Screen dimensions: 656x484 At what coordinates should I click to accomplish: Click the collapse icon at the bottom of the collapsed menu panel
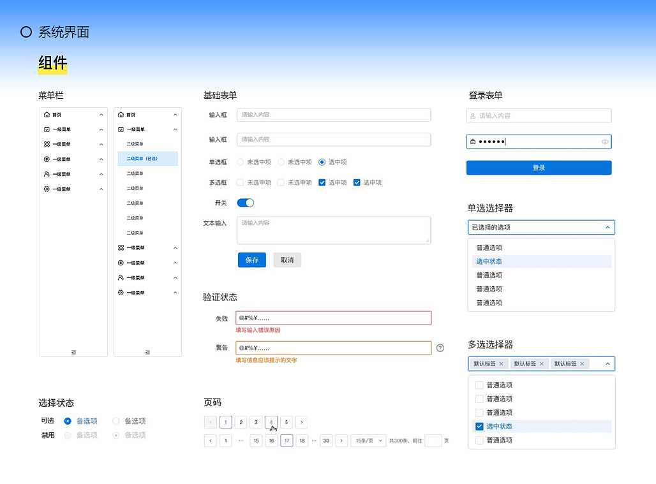[73, 353]
